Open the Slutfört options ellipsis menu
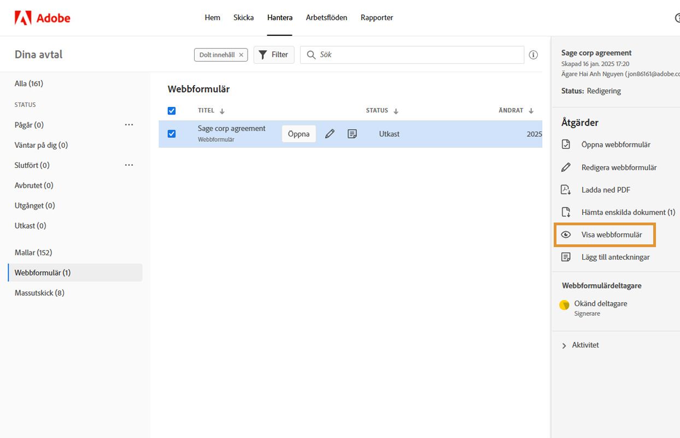 (x=129, y=165)
